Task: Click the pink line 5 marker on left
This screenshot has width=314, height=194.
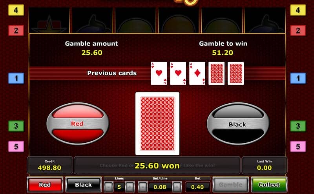Action: pos(16,146)
